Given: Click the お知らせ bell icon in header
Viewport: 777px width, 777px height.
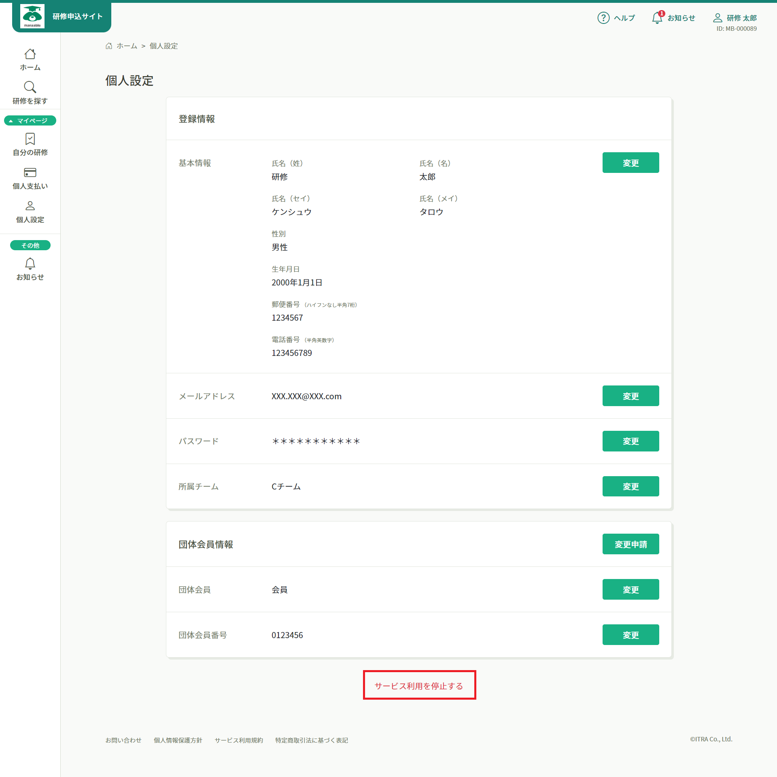Looking at the screenshot, I should [x=658, y=18].
